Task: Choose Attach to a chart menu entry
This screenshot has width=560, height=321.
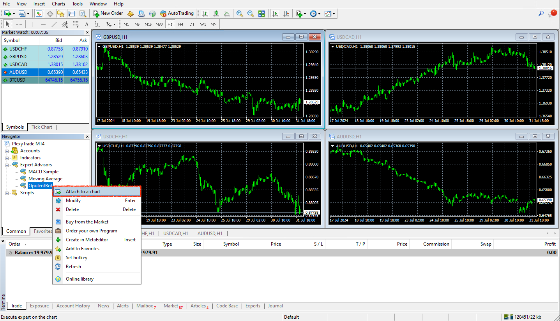Action: tap(83, 192)
